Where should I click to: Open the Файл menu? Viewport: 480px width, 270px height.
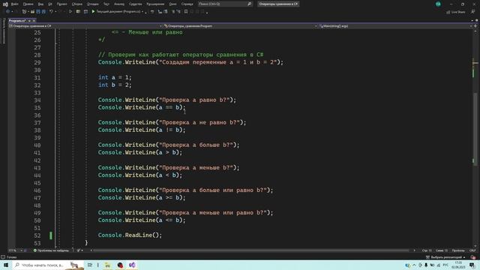tap(14, 4)
